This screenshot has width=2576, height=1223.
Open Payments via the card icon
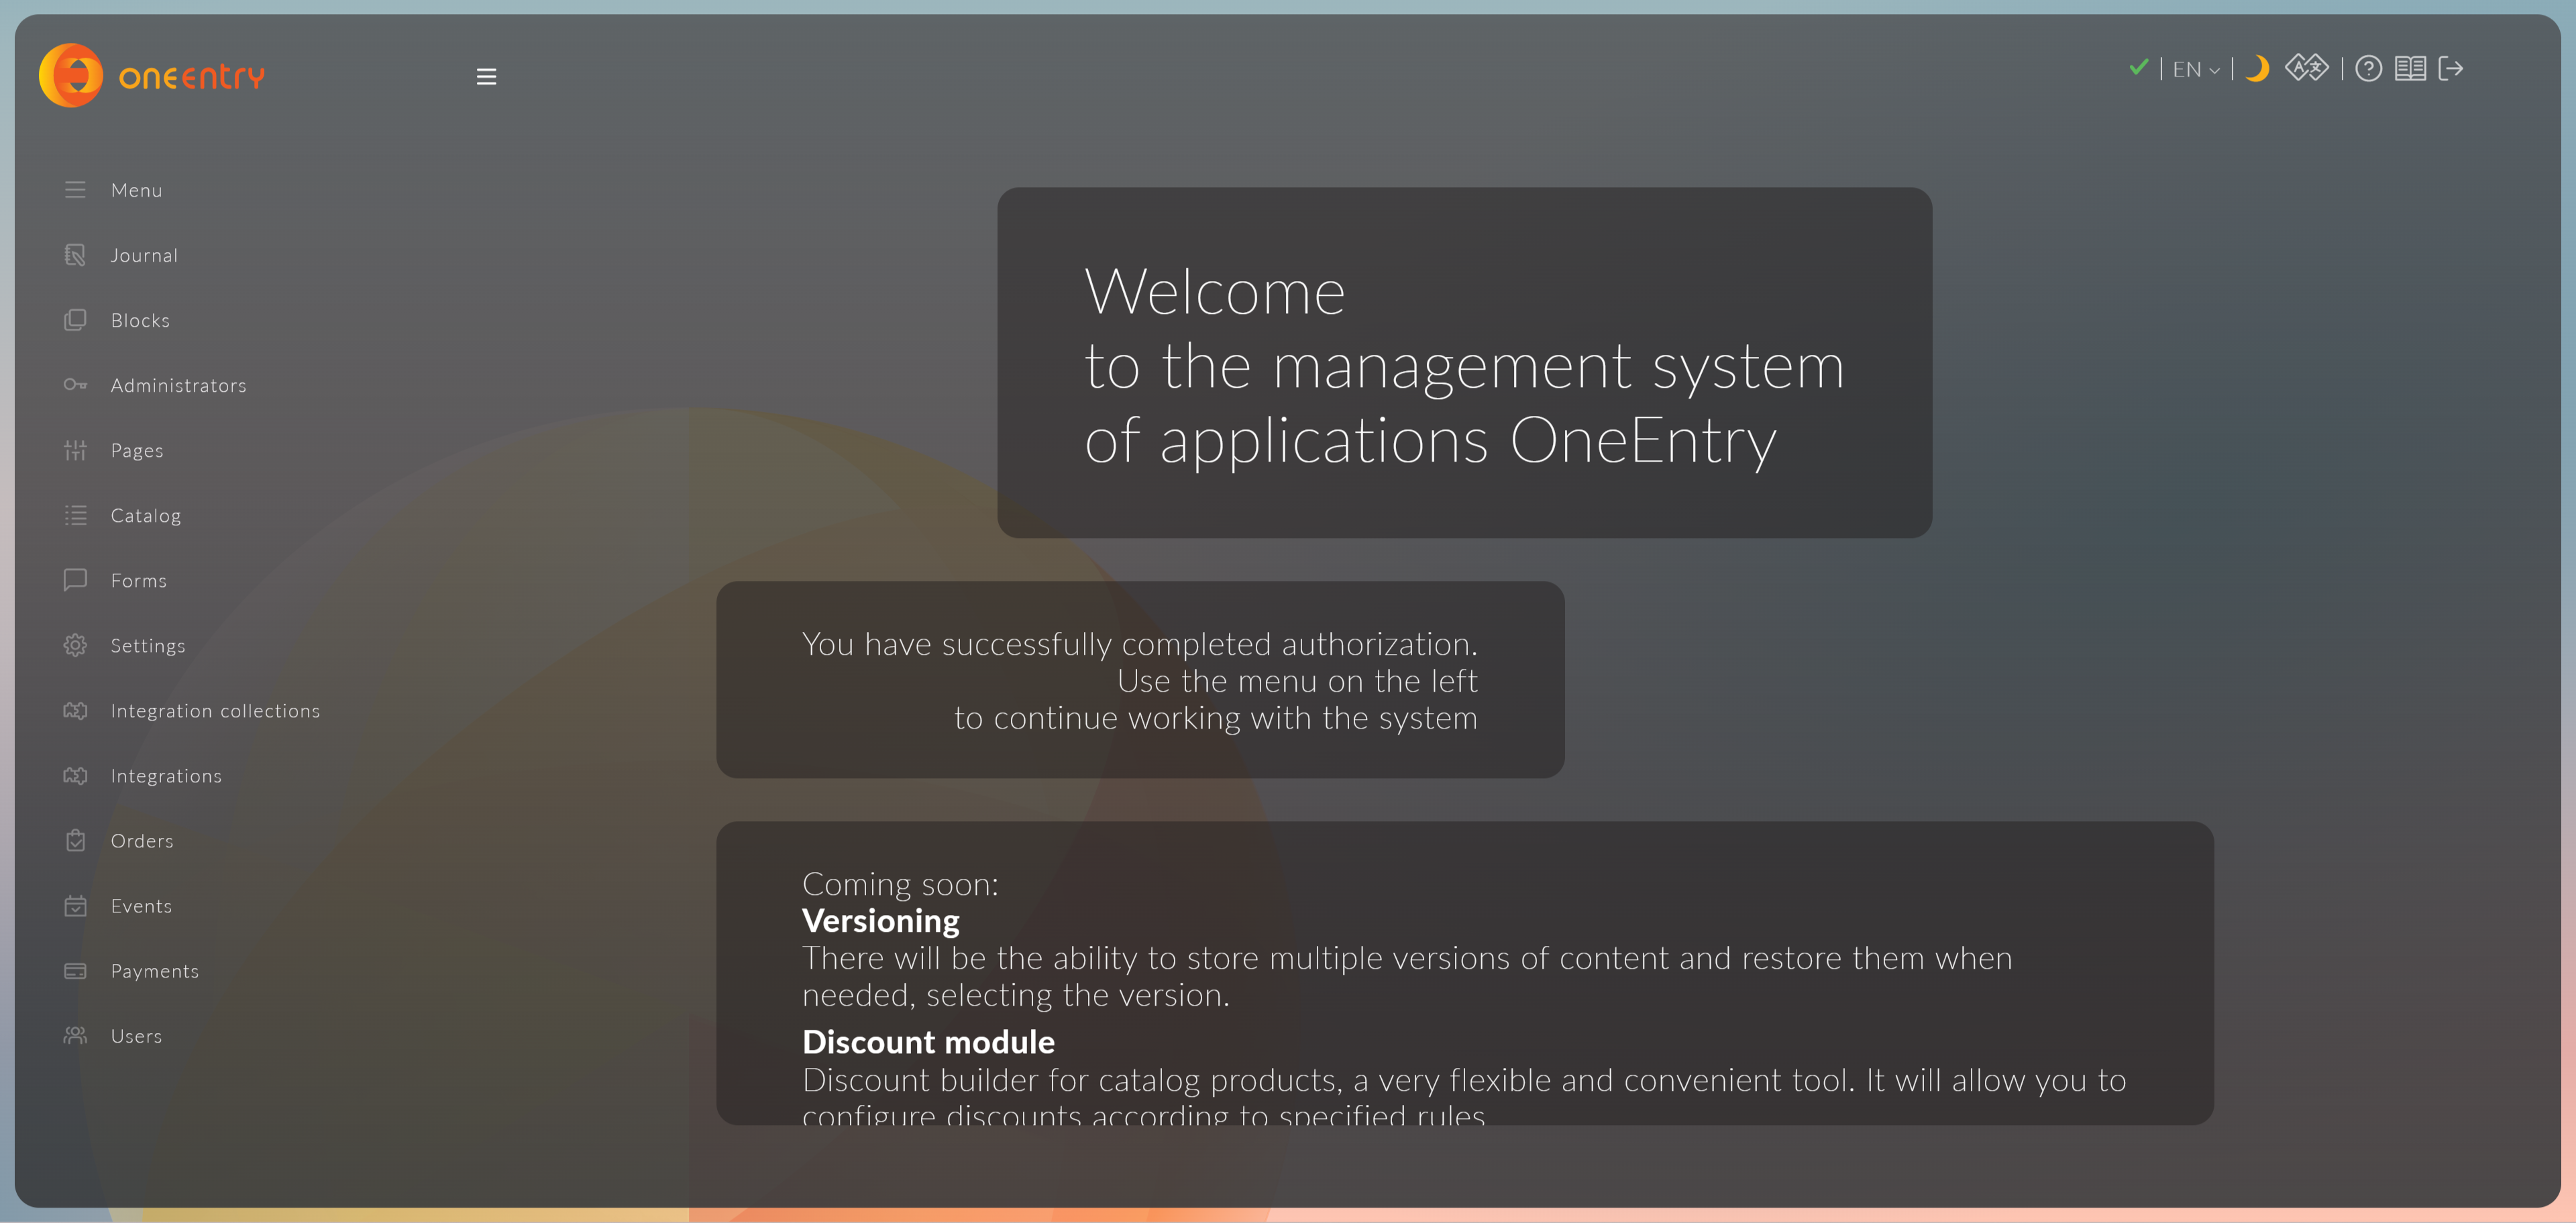tap(76, 970)
